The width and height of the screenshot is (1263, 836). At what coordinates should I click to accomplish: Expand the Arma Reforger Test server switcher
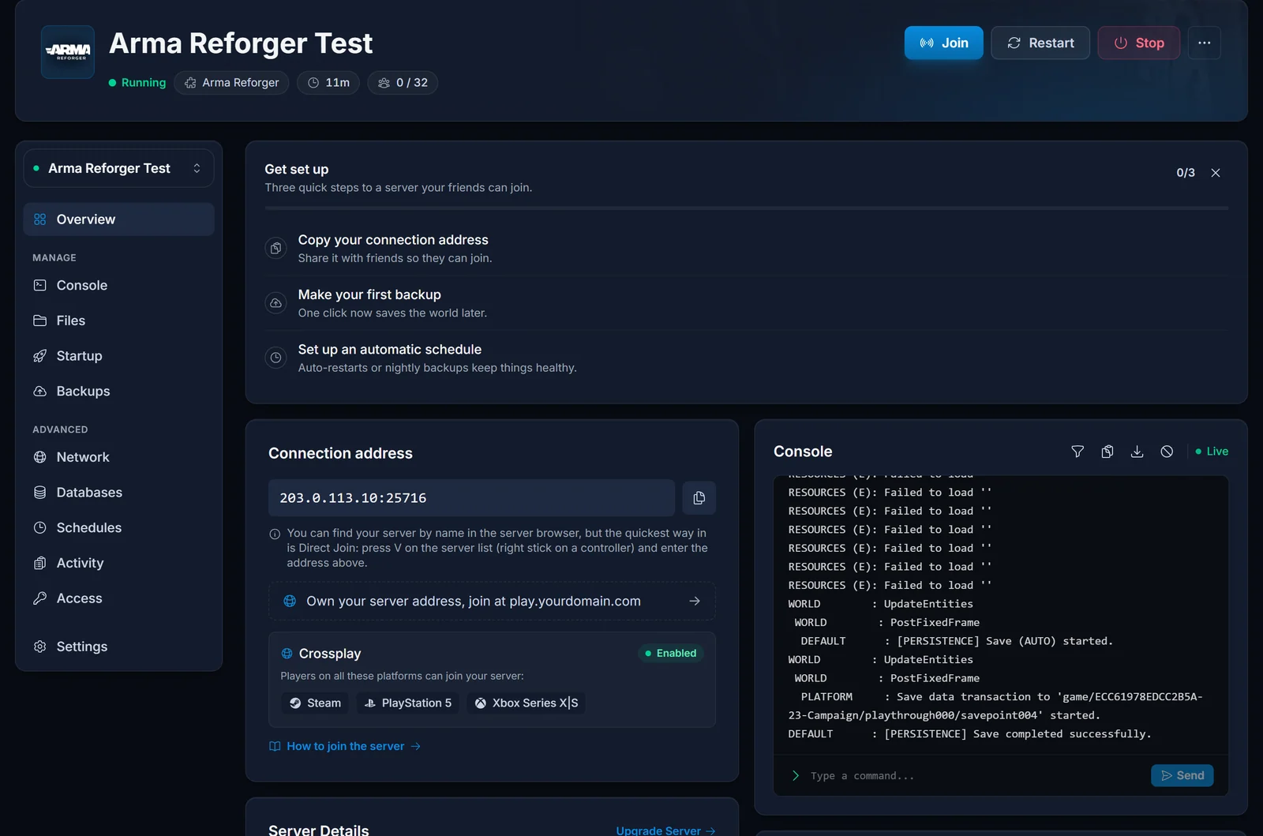[118, 168]
